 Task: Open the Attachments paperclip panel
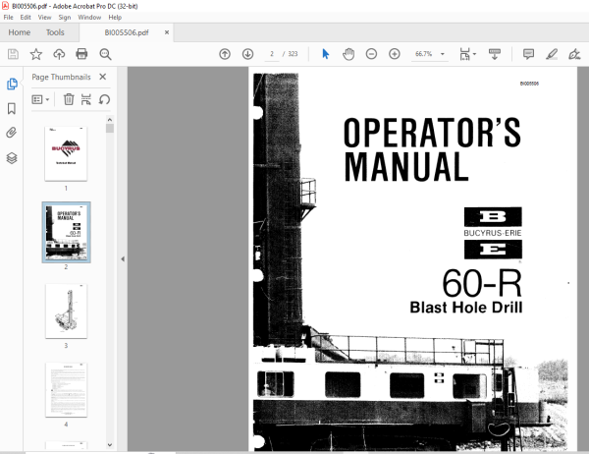pyautogui.click(x=12, y=133)
